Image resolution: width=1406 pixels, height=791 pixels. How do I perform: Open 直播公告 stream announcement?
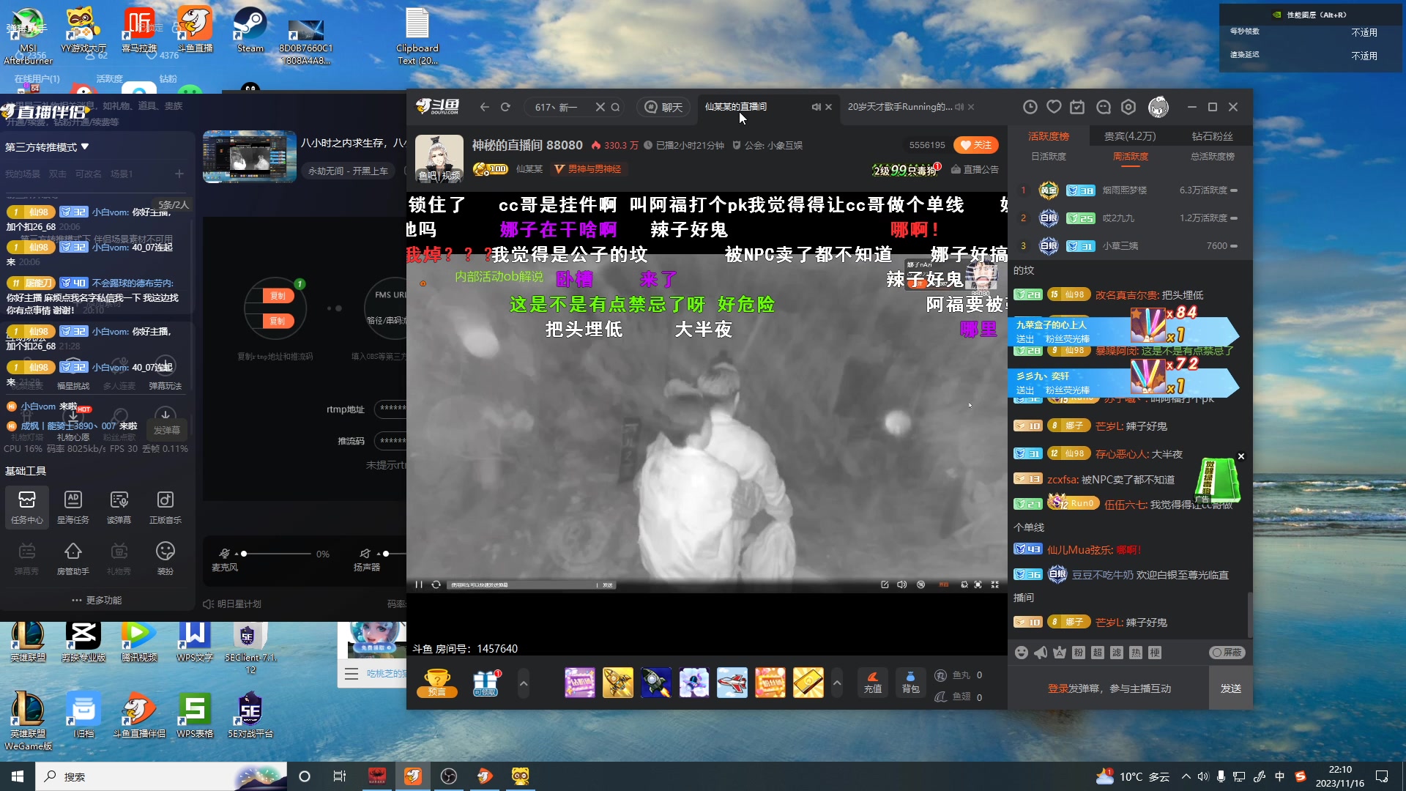click(x=975, y=169)
